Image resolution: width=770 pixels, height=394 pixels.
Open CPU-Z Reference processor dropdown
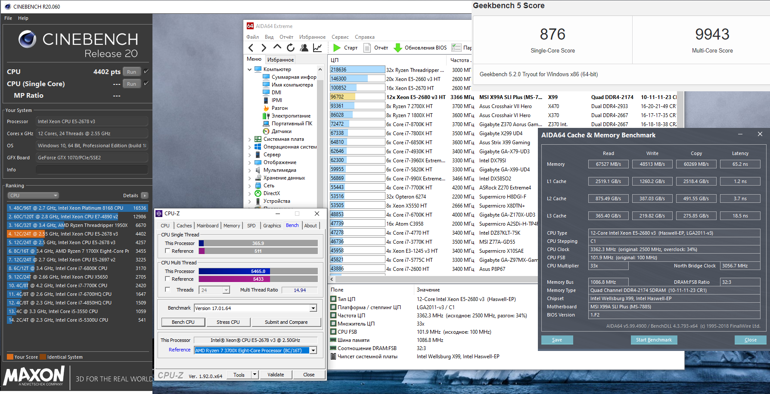click(314, 351)
